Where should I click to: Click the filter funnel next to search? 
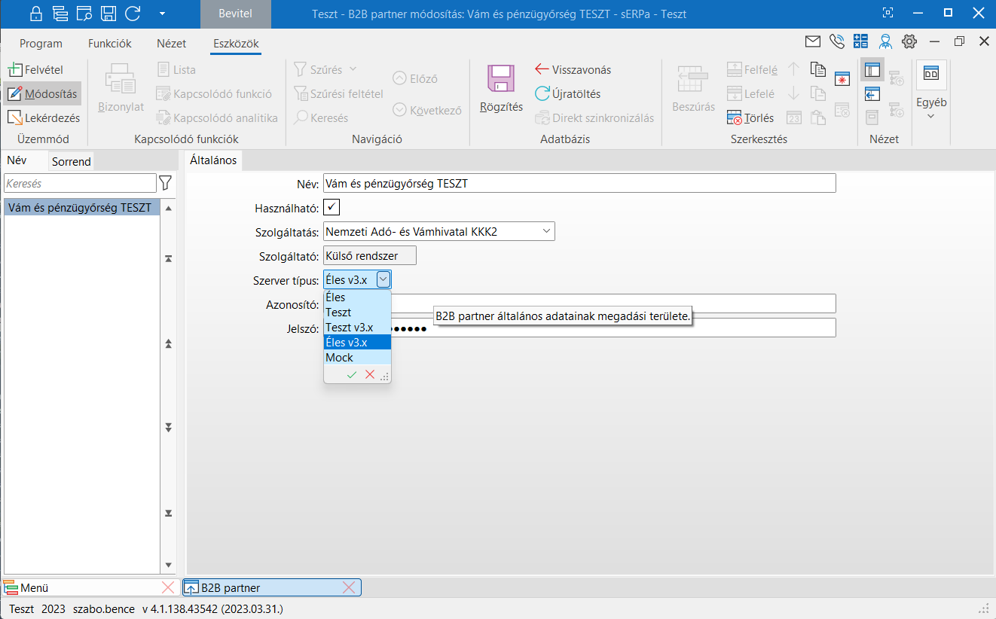[x=166, y=183]
